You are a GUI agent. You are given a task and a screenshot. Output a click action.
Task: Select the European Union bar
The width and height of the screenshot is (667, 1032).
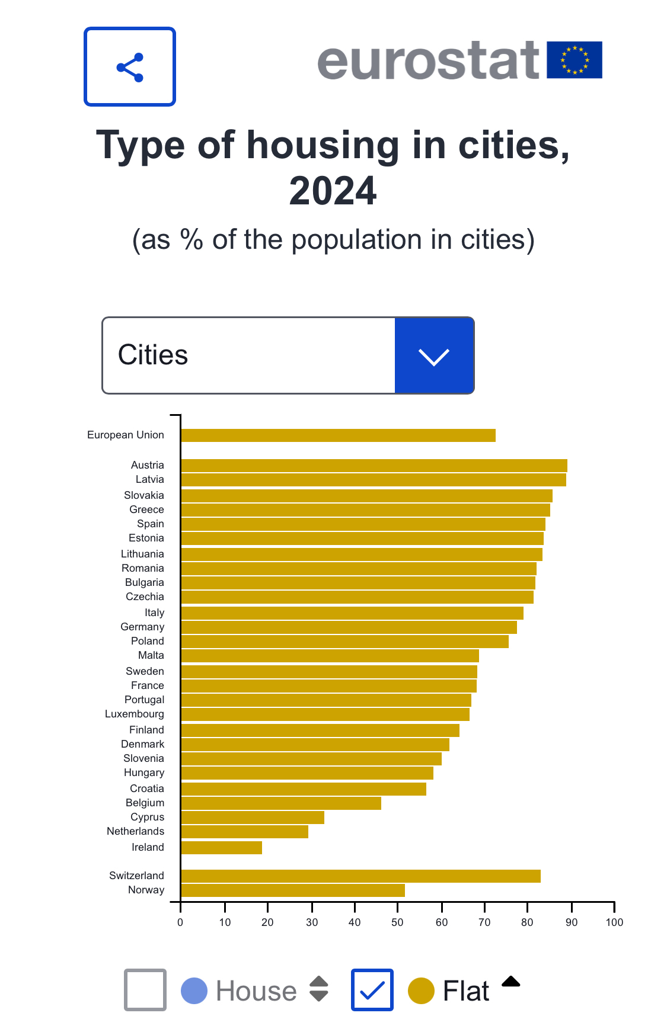(x=338, y=435)
